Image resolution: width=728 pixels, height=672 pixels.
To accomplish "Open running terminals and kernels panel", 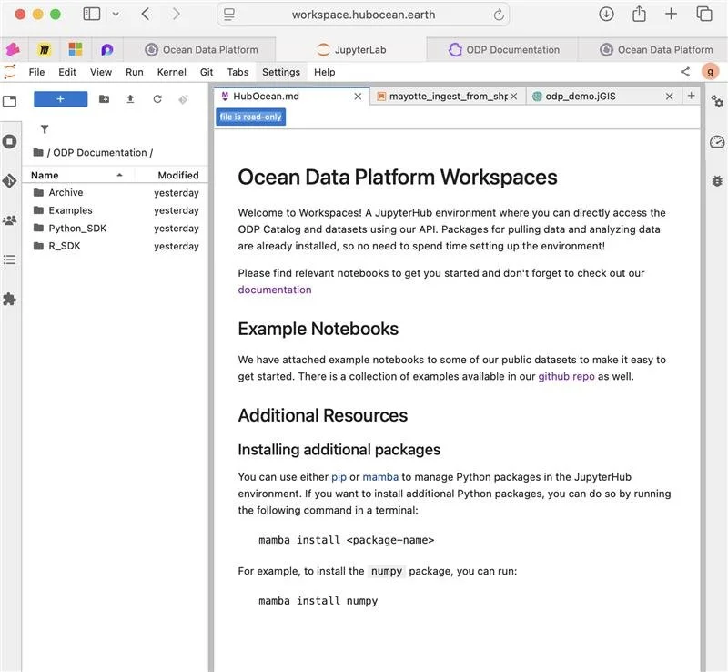I will tap(9, 141).
